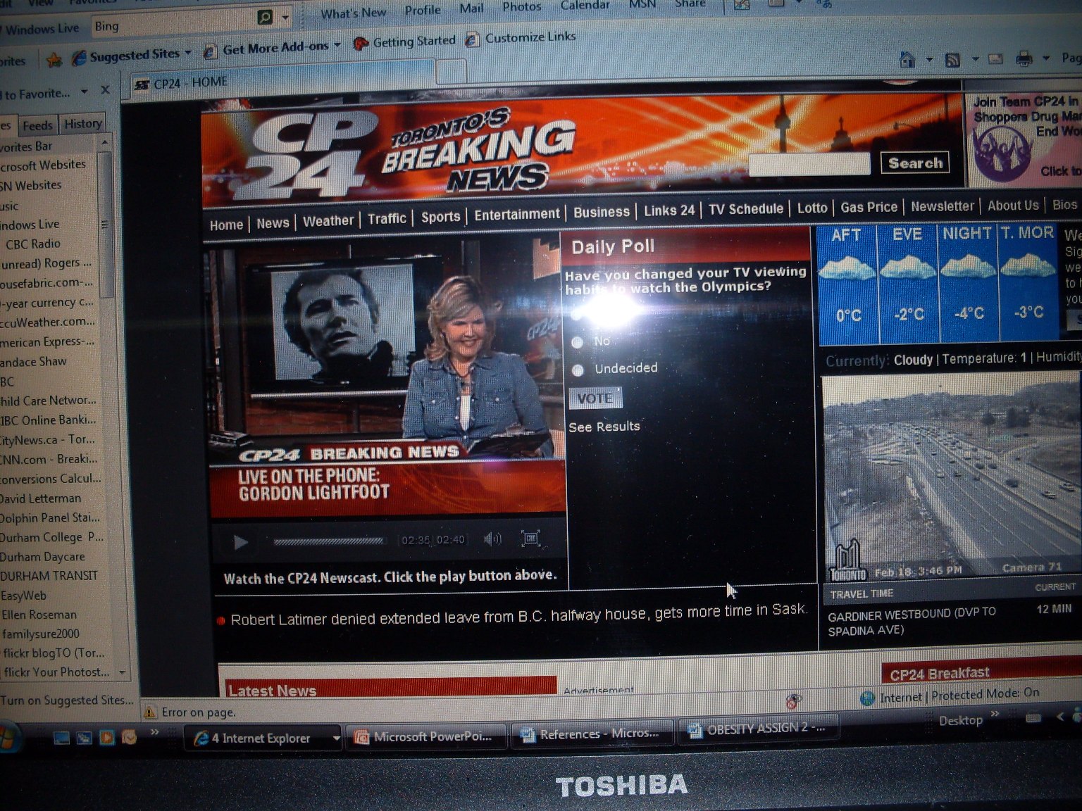Click the browser Home icon
The height and width of the screenshot is (811, 1082).
coord(908,61)
